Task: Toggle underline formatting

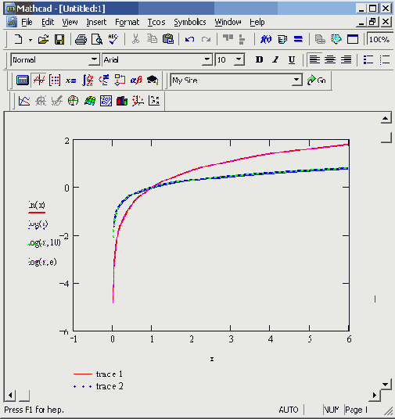Action: pyautogui.click(x=292, y=59)
